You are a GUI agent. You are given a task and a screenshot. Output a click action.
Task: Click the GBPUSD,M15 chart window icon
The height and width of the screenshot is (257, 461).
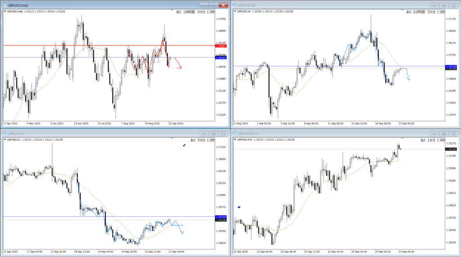[x=235, y=134]
